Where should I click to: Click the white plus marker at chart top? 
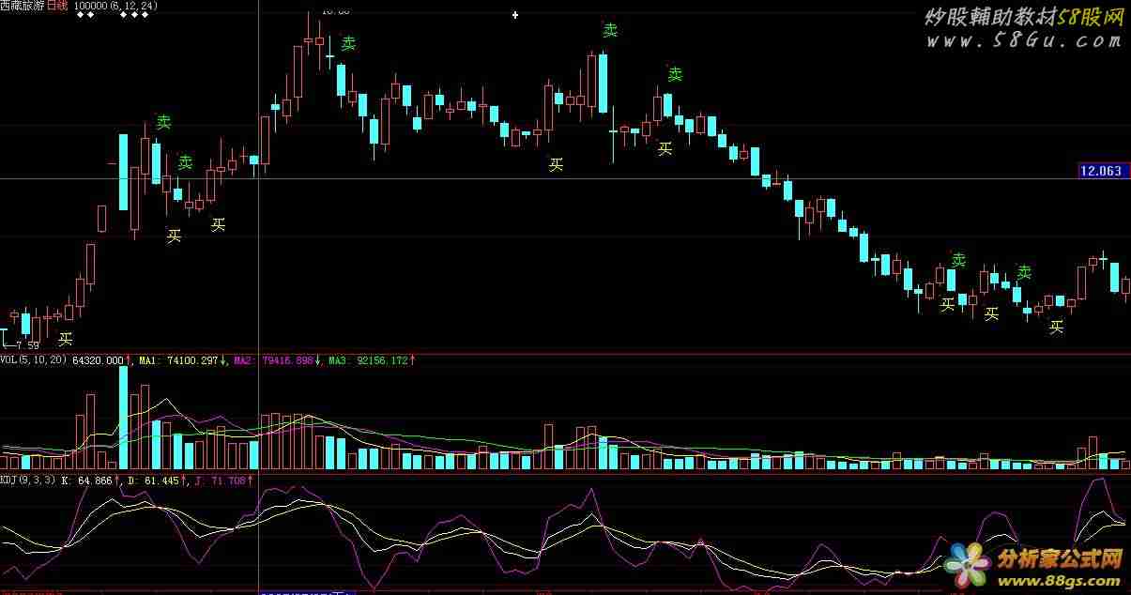(x=514, y=15)
